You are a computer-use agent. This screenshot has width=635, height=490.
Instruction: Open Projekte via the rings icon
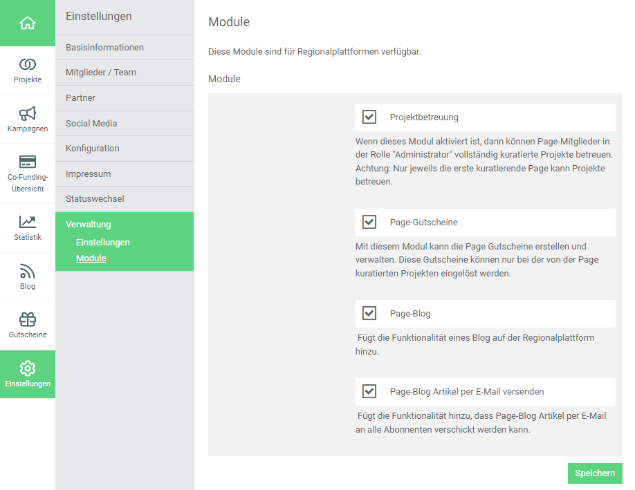(27, 64)
